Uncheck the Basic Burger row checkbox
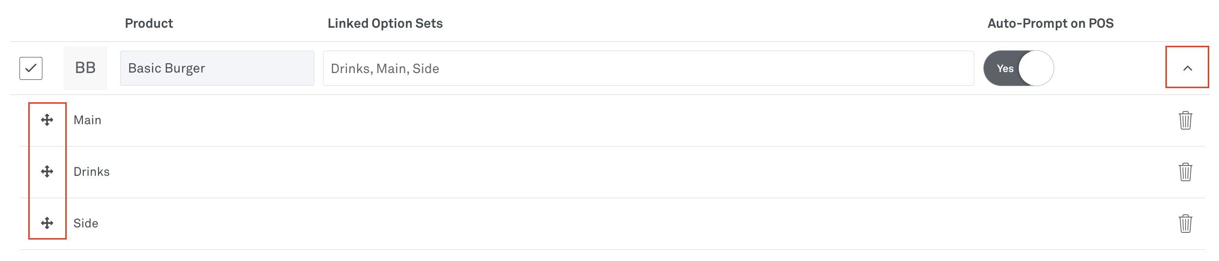This screenshot has width=1219, height=261. tap(31, 68)
